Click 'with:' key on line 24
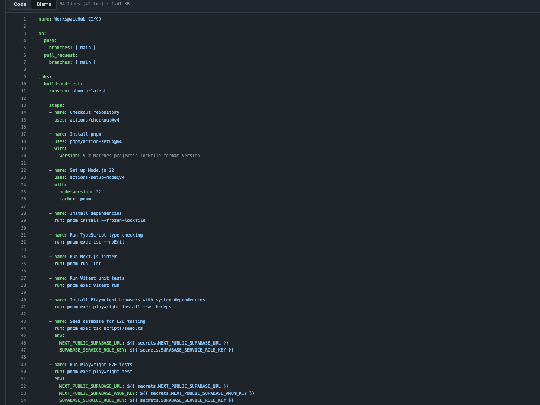This screenshot has height=405, width=540. coord(60,185)
